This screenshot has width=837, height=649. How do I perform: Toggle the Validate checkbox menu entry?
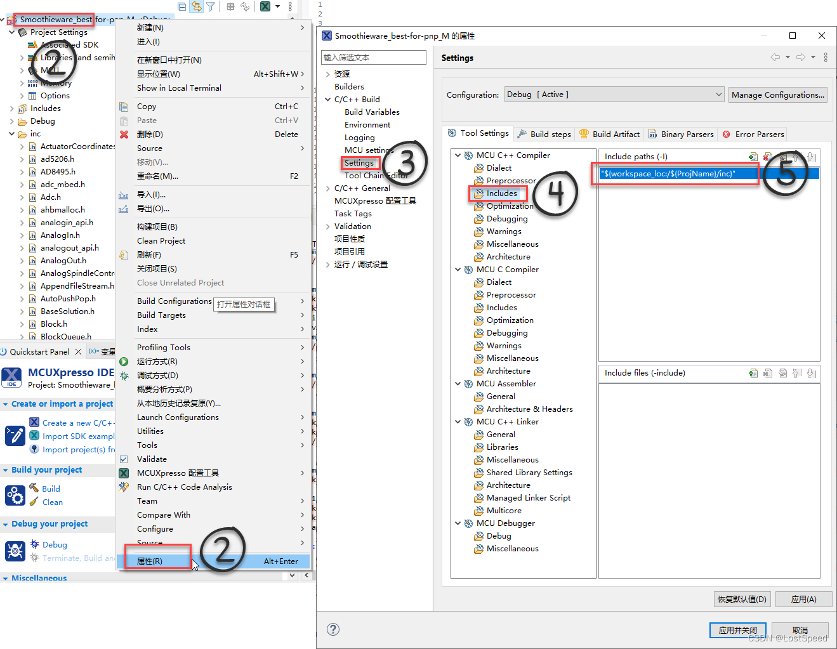[124, 459]
